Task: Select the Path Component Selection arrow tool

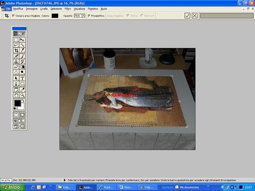Action: tap(16, 78)
